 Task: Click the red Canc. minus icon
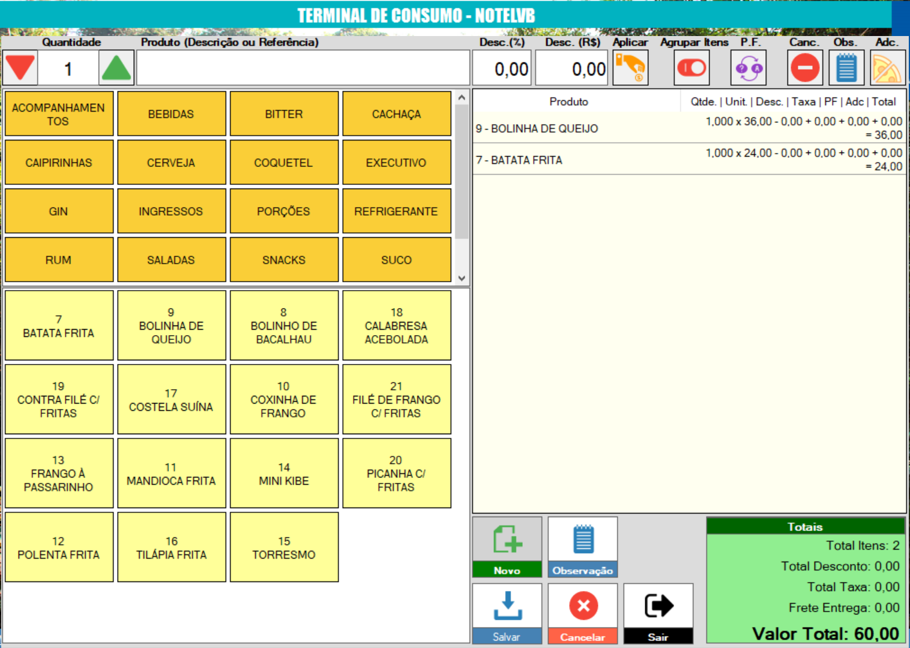804,68
